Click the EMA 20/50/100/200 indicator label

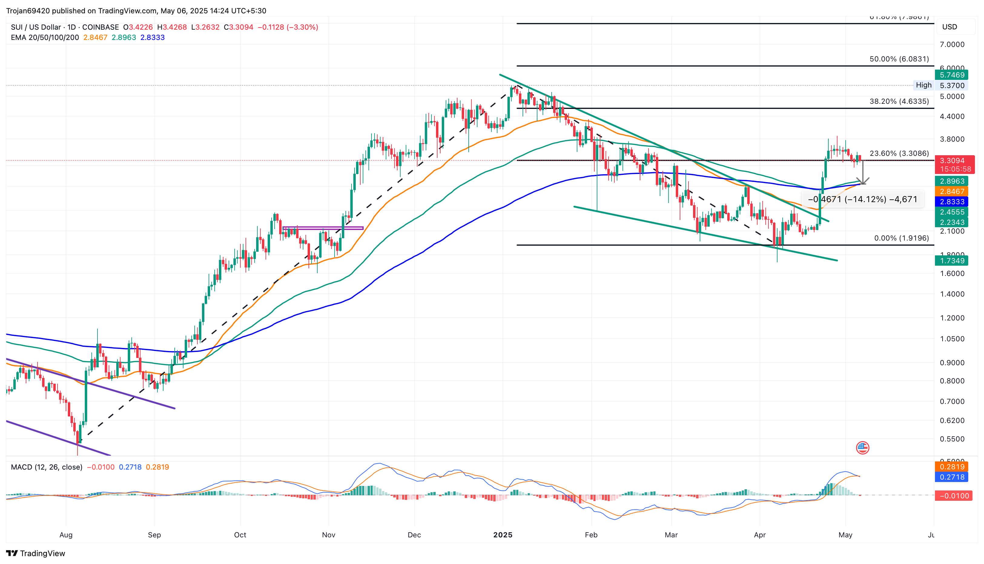(x=45, y=38)
